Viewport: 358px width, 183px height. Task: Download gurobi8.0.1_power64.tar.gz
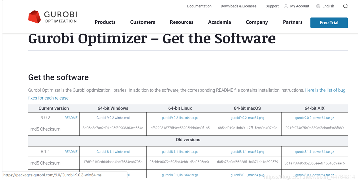click(314, 175)
